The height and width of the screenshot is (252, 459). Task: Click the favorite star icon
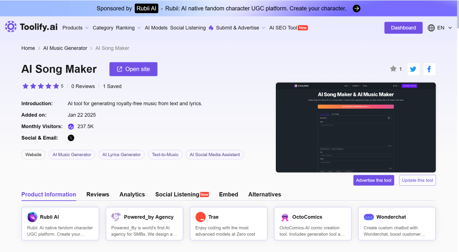[x=393, y=69]
